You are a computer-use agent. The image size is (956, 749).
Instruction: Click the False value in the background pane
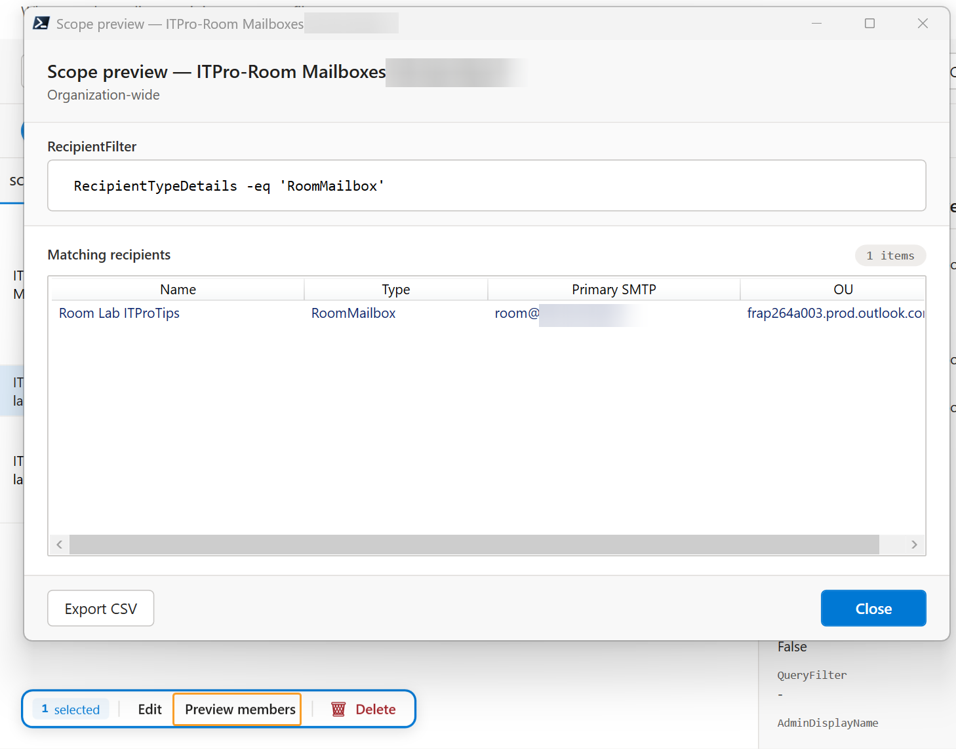pyautogui.click(x=792, y=647)
